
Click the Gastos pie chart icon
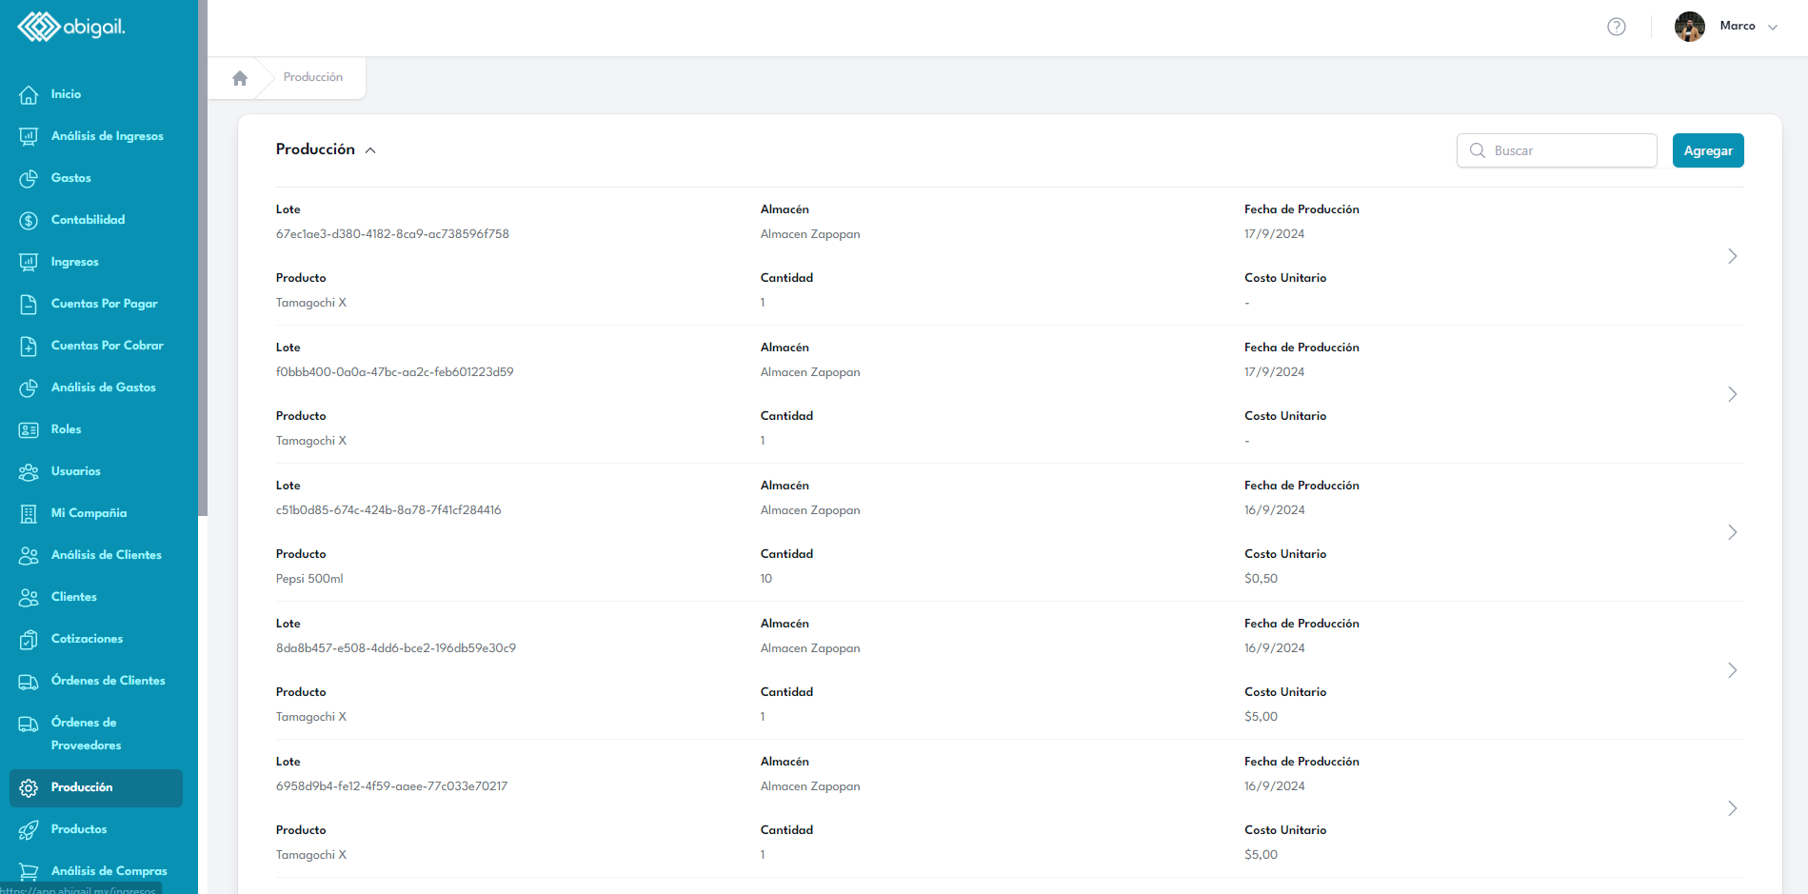pos(29,178)
